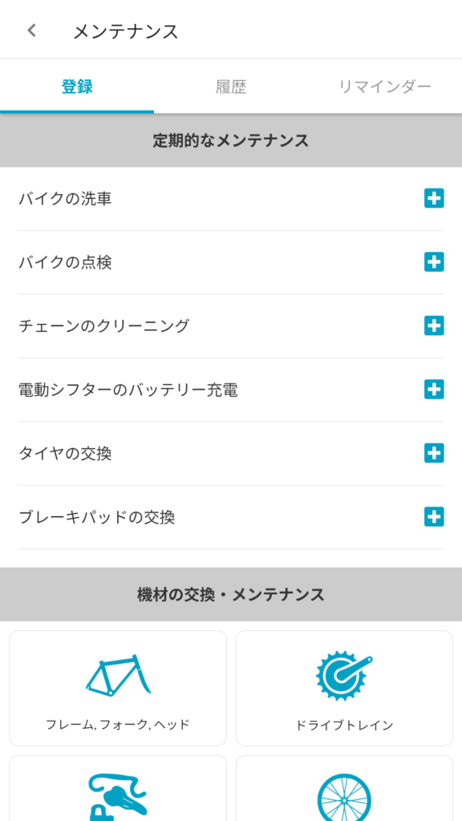Click plus icon next to チェーンのクリーニング
This screenshot has width=462, height=821.
[434, 326]
